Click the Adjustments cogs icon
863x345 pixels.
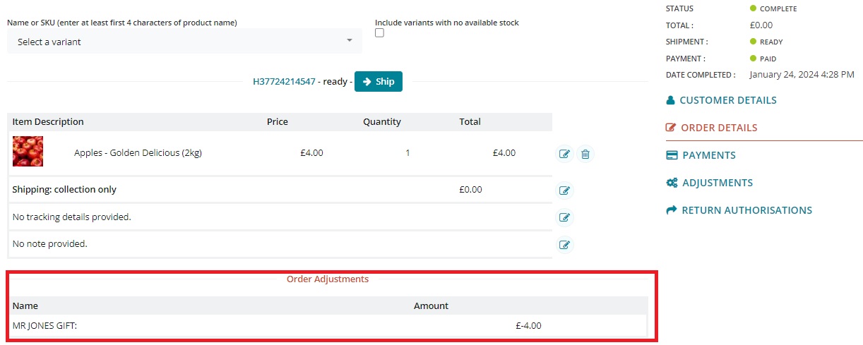(x=672, y=183)
